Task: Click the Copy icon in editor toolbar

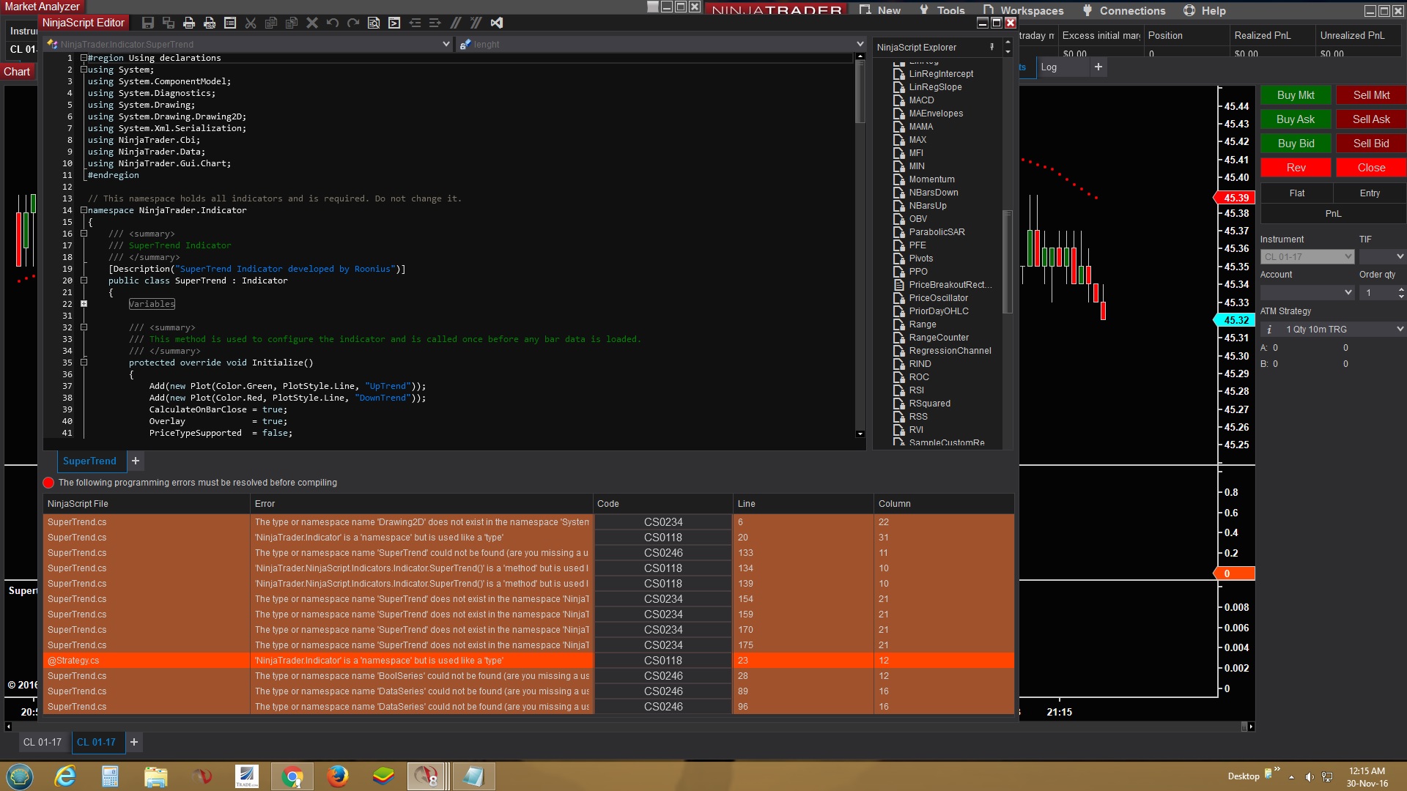Action: (271, 23)
